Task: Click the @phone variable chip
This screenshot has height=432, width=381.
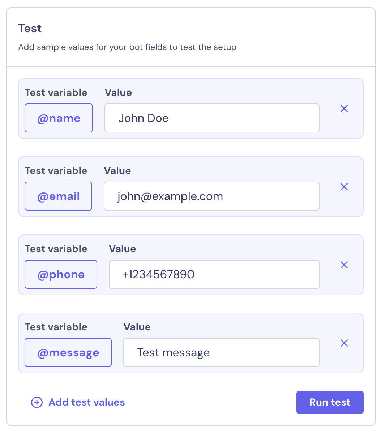Action: 61,274
